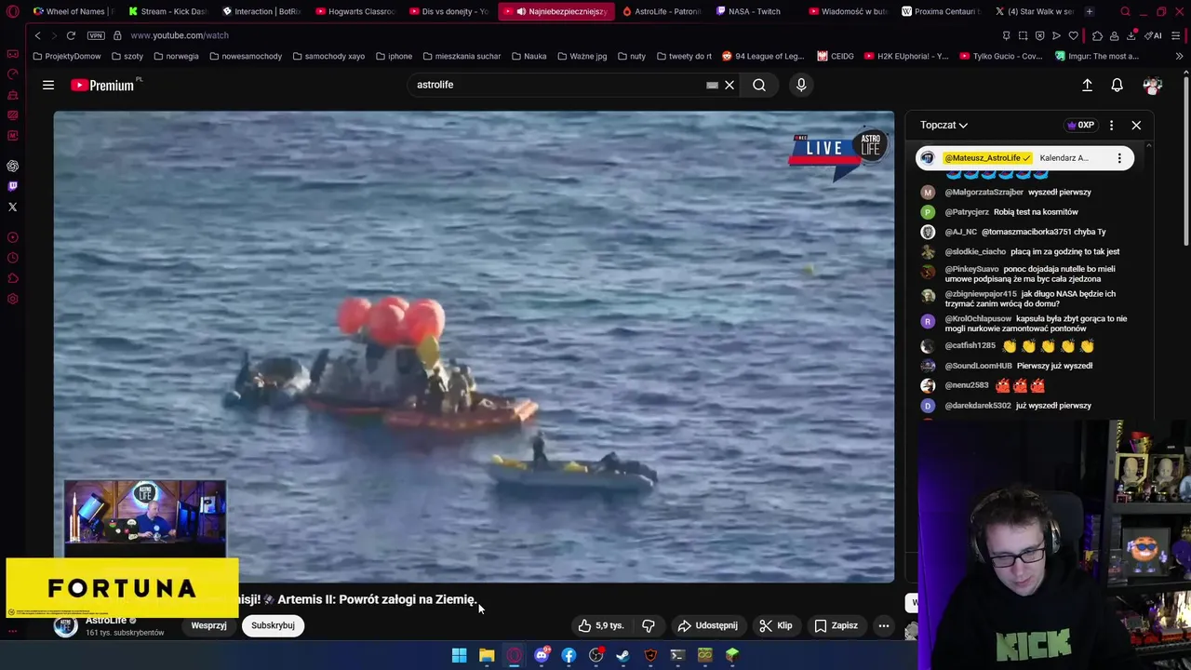
Task: Open the 94 League of Legends bookmark
Action: [x=763, y=56]
